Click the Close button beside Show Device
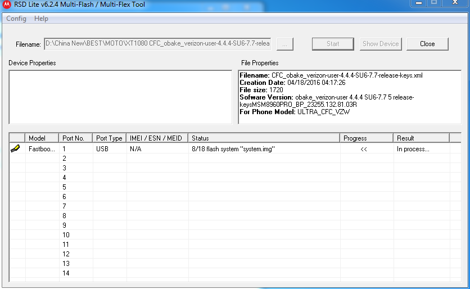The width and height of the screenshot is (470, 289). click(427, 44)
